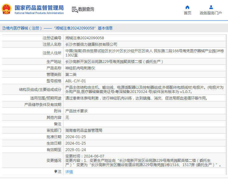228x179 pixels.
Task: Click the bulb icon beside 注
Action: pyautogui.click(x=55, y=172)
